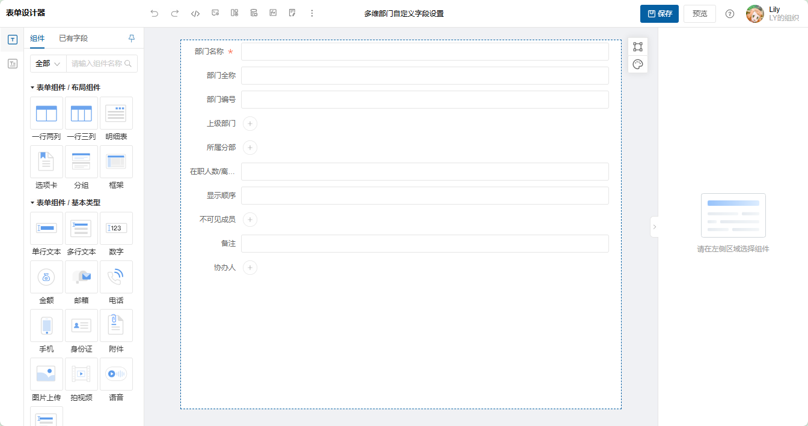
Task: Open the formula fx settings icon
Action: (273, 13)
